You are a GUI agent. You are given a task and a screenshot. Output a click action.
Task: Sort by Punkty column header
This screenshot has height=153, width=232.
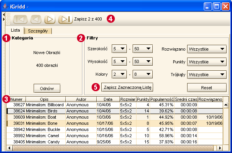click(143, 99)
